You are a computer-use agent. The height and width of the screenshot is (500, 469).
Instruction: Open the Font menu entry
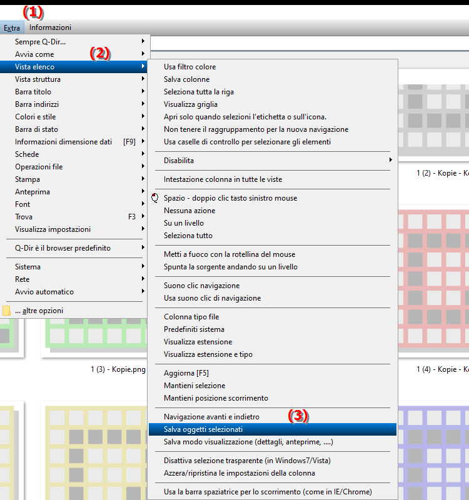[x=73, y=204]
